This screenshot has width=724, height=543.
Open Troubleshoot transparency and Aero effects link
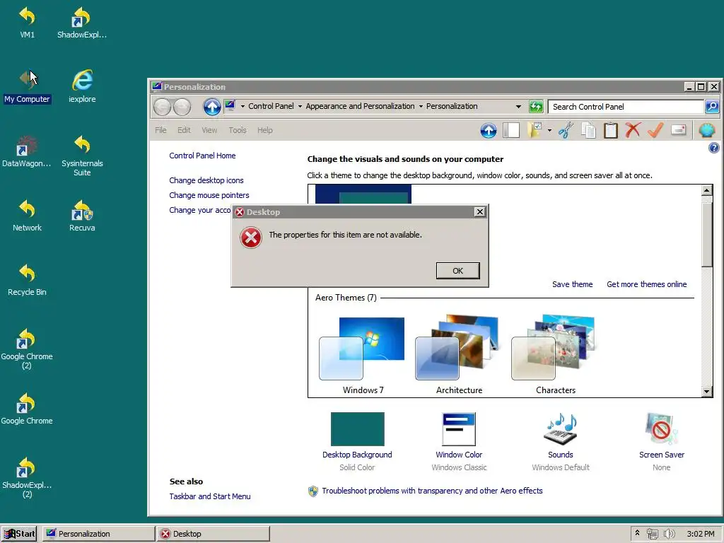pyautogui.click(x=432, y=491)
